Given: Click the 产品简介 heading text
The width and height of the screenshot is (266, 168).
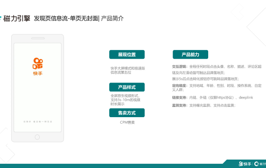Looking at the screenshot, I should pos(112,18).
